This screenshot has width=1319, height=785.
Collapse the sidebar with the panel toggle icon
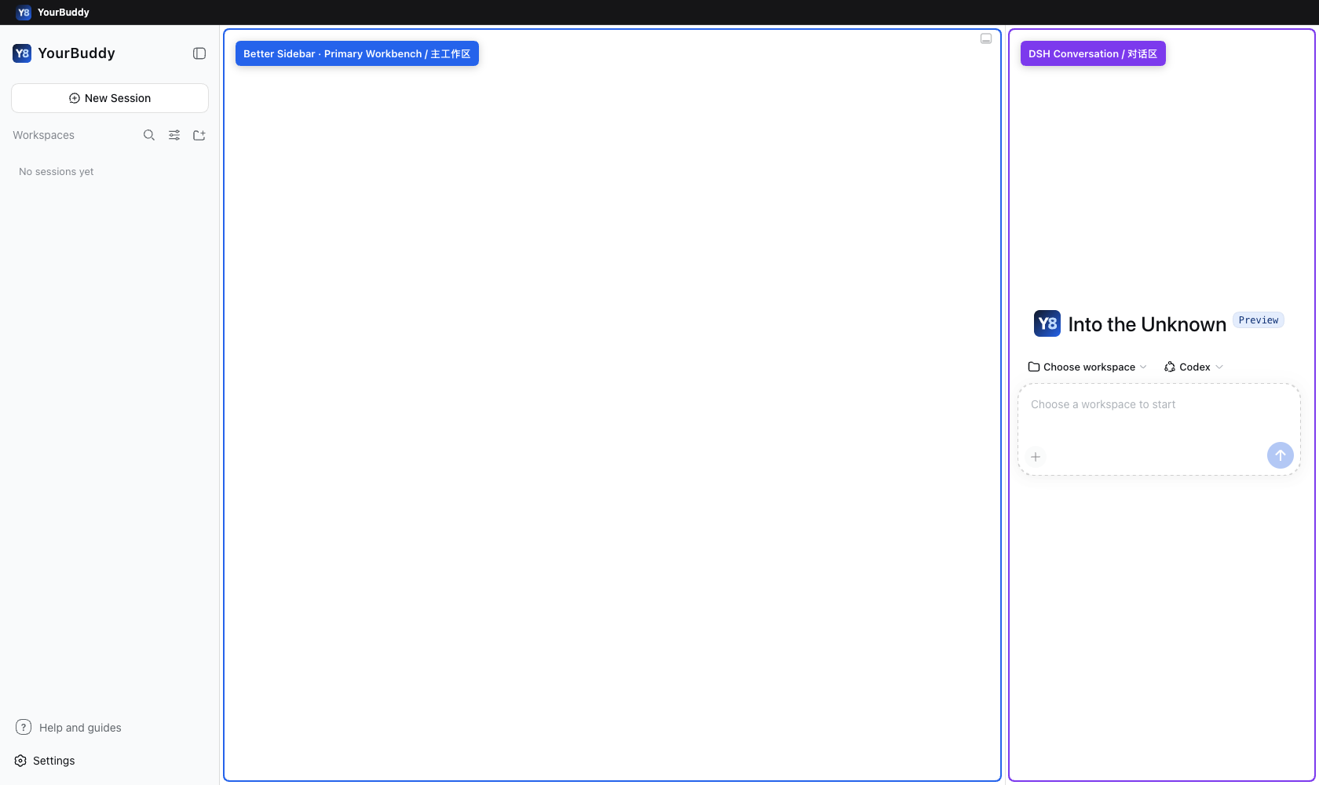coord(199,53)
